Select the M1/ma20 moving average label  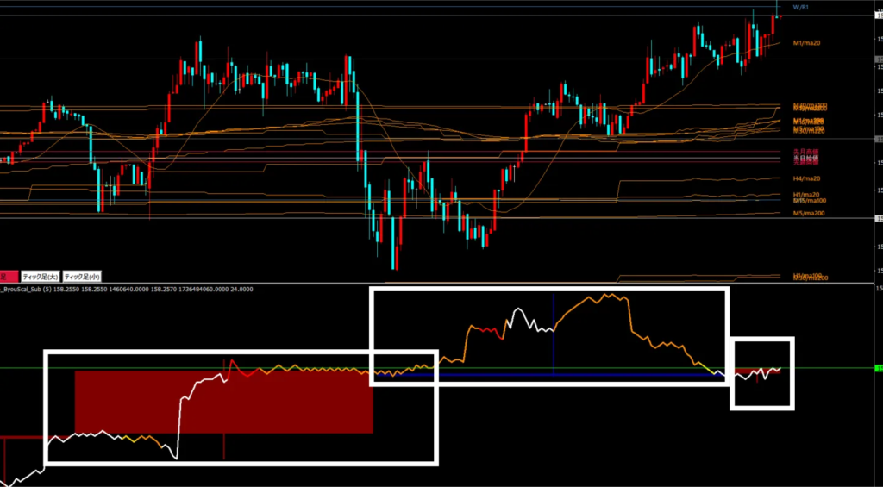pyautogui.click(x=805, y=42)
